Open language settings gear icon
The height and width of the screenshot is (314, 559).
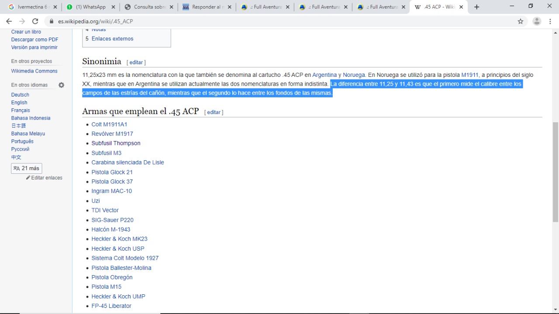coord(62,85)
